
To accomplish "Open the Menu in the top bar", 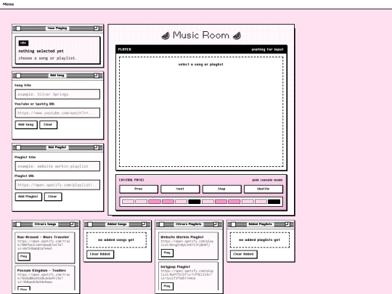I will [8, 4].
